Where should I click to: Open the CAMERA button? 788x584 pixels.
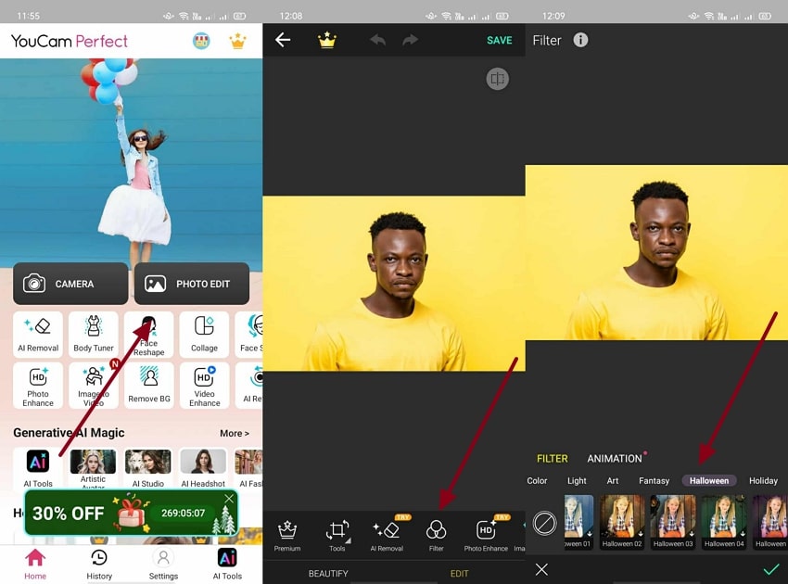pos(70,284)
